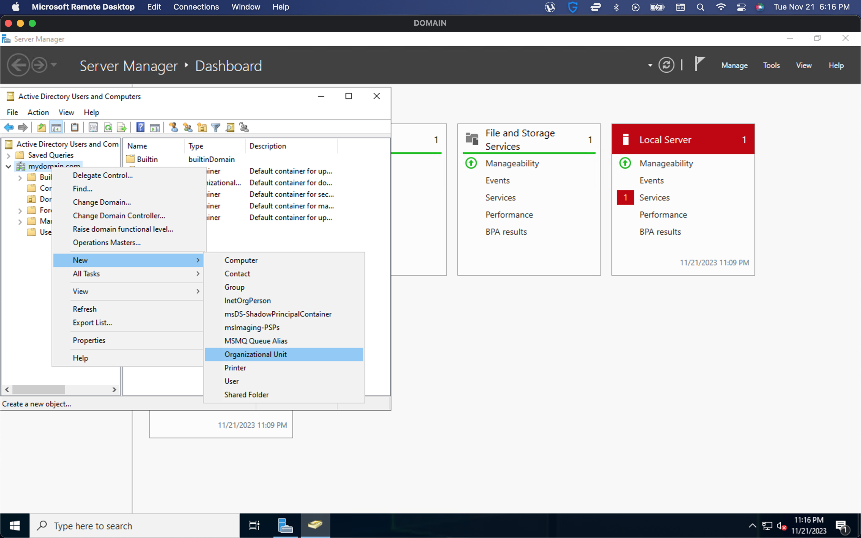Click the Set Filter Options funnel icon
861x538 pixels.
[x=216, y=127]
